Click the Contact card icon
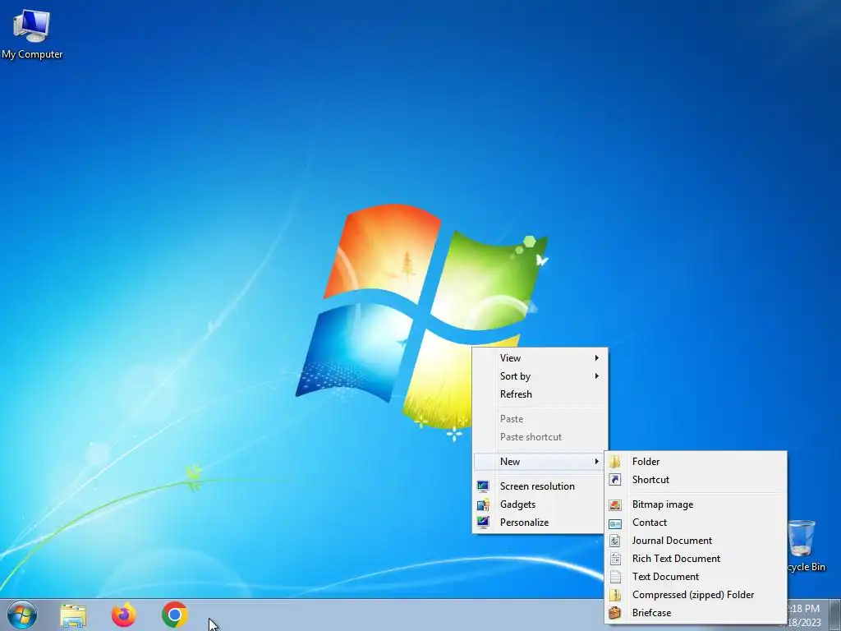The height and width of the screenshot is (631, 841). point(615,523)
